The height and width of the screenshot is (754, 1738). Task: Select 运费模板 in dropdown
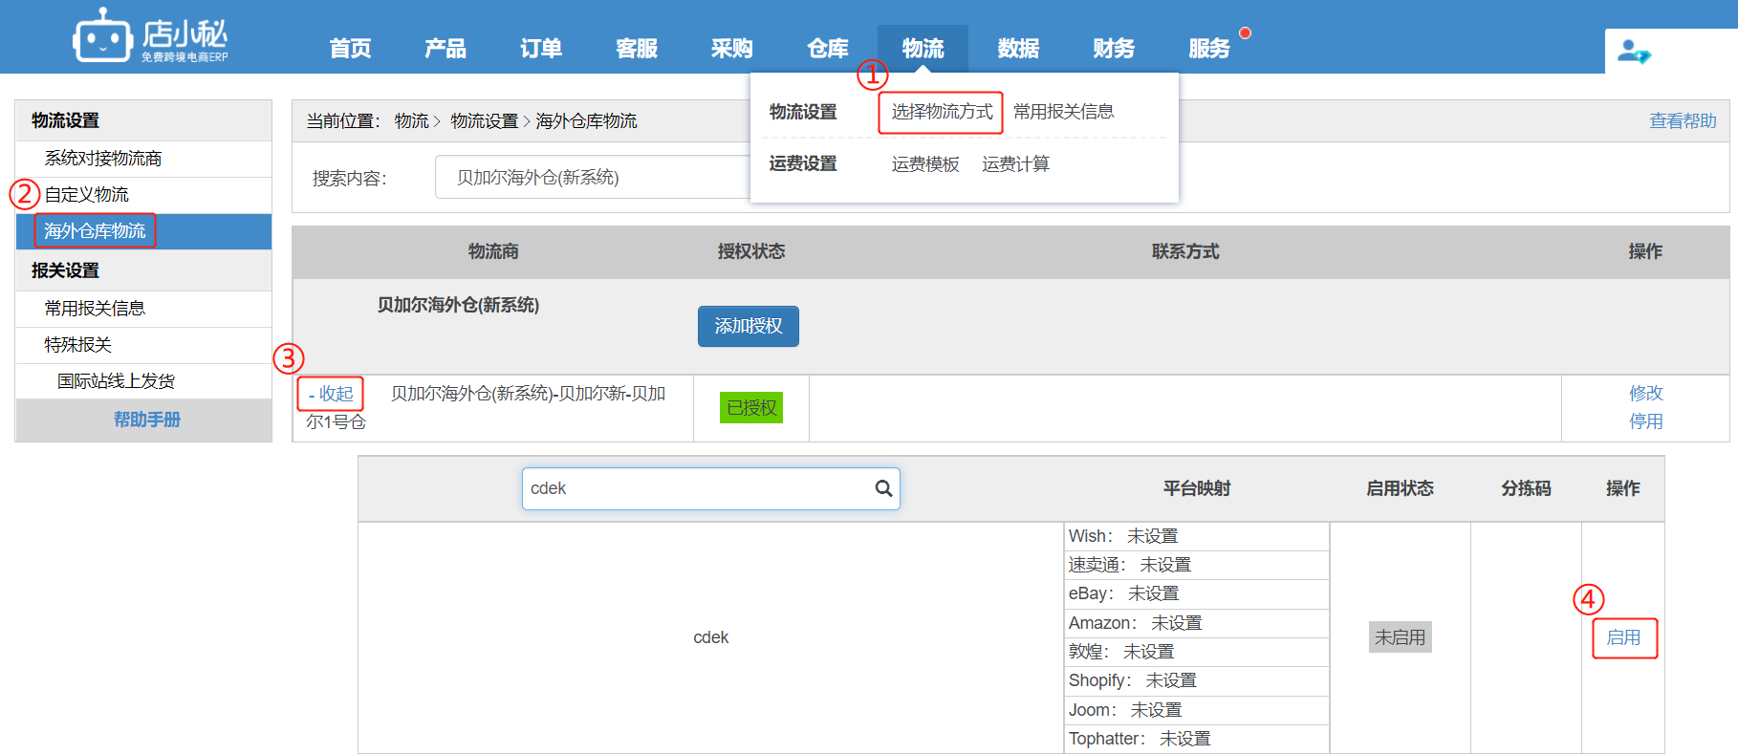[925, 164]
